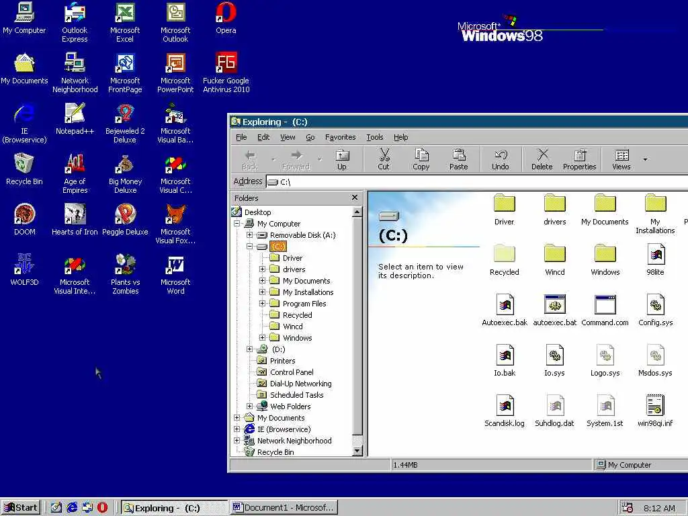Click the Paste toolbar button

(458, 159)
